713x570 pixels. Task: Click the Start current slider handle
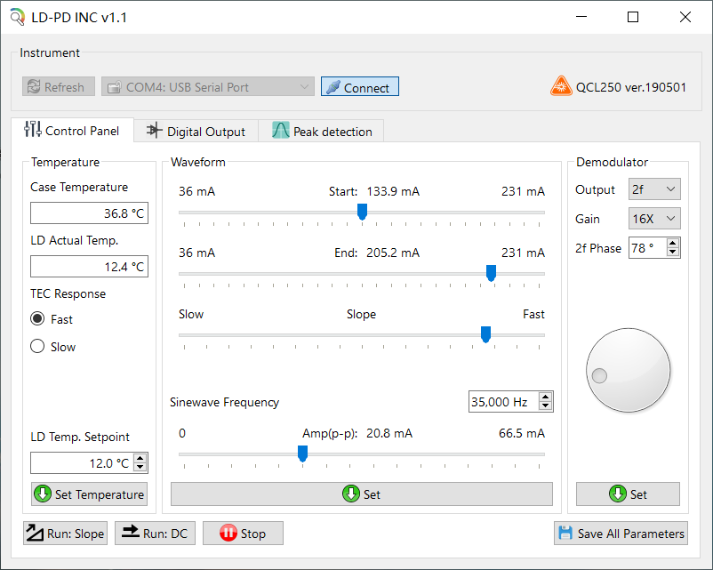tap(362, 212)
